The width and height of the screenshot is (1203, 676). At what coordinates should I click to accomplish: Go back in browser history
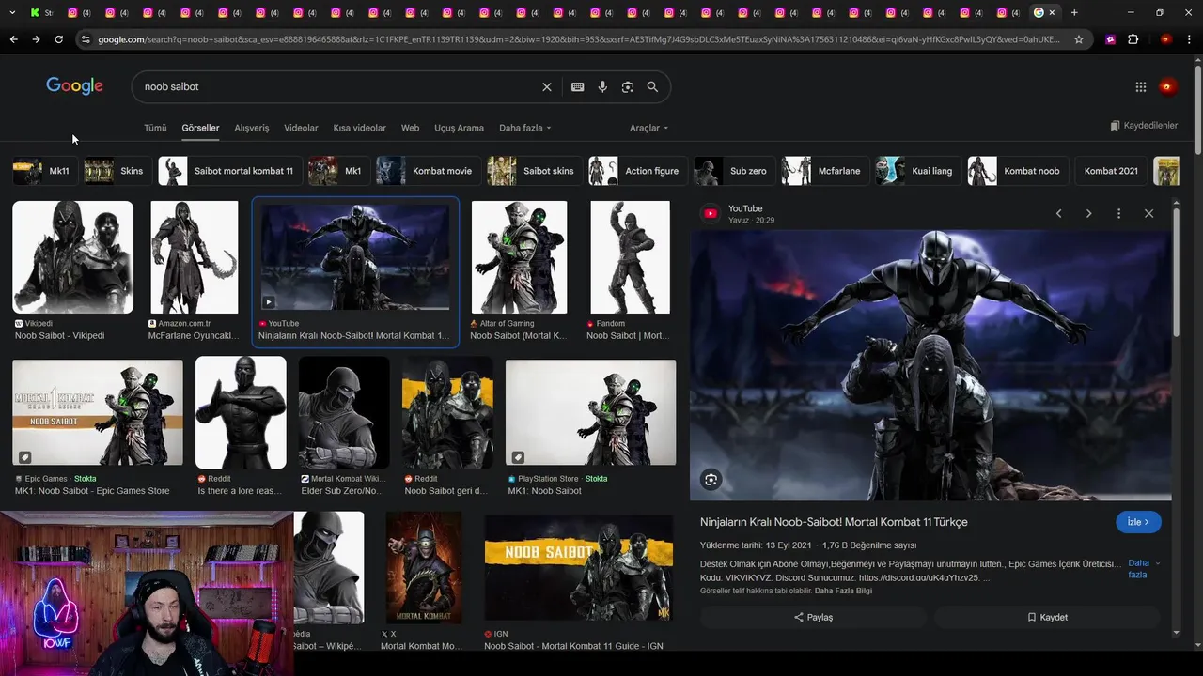(13, 39)
